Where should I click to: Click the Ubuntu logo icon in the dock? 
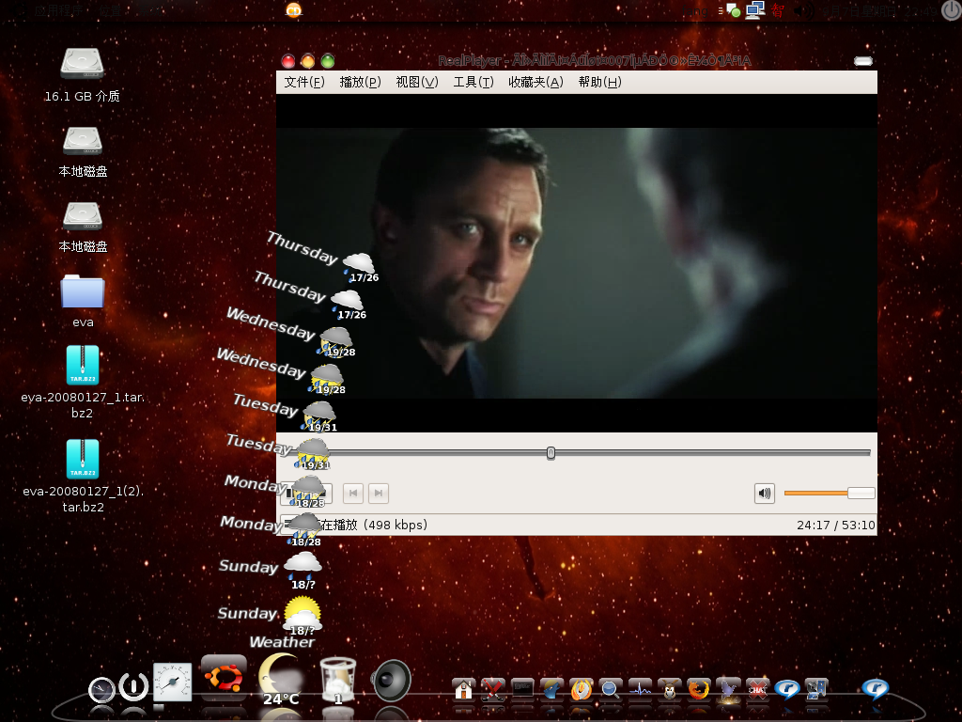point(224,679)
